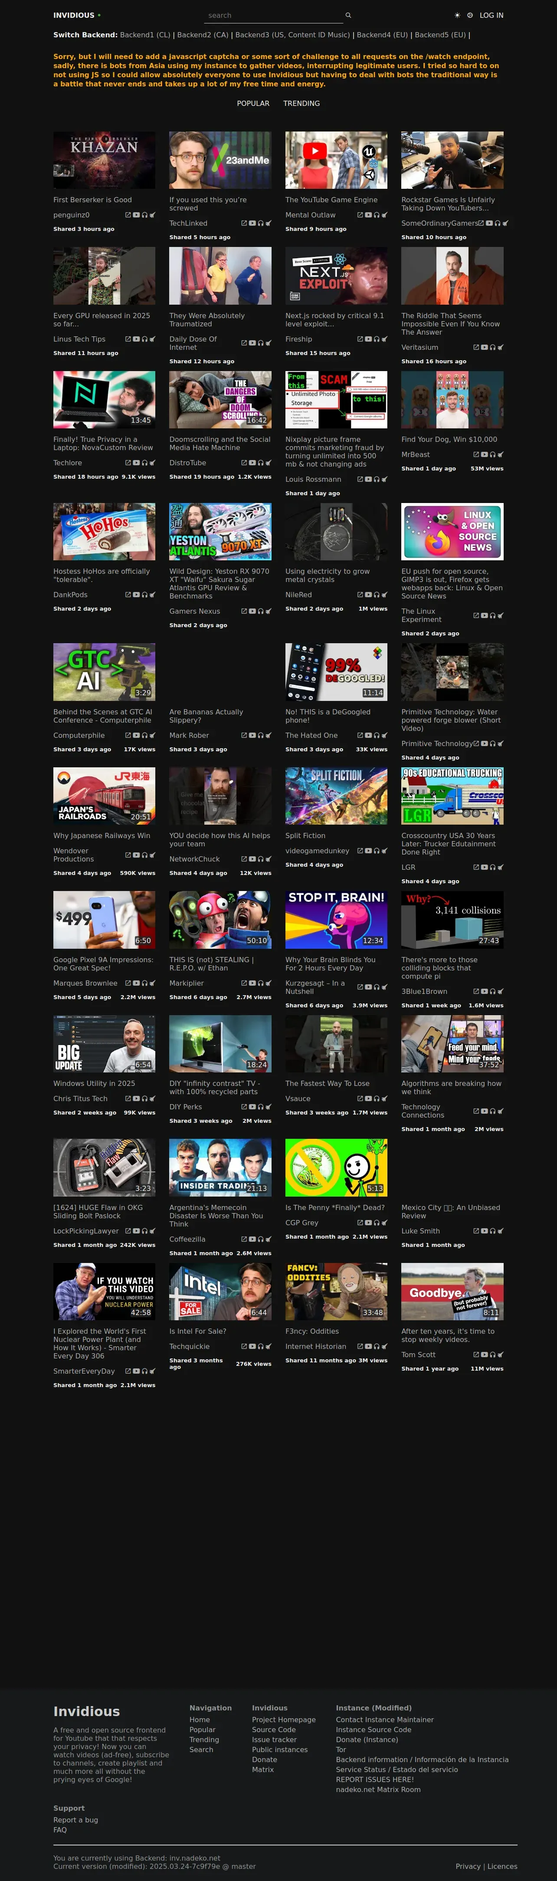
Task: Open CGP Grey channel link
Action: point(302,1223)
